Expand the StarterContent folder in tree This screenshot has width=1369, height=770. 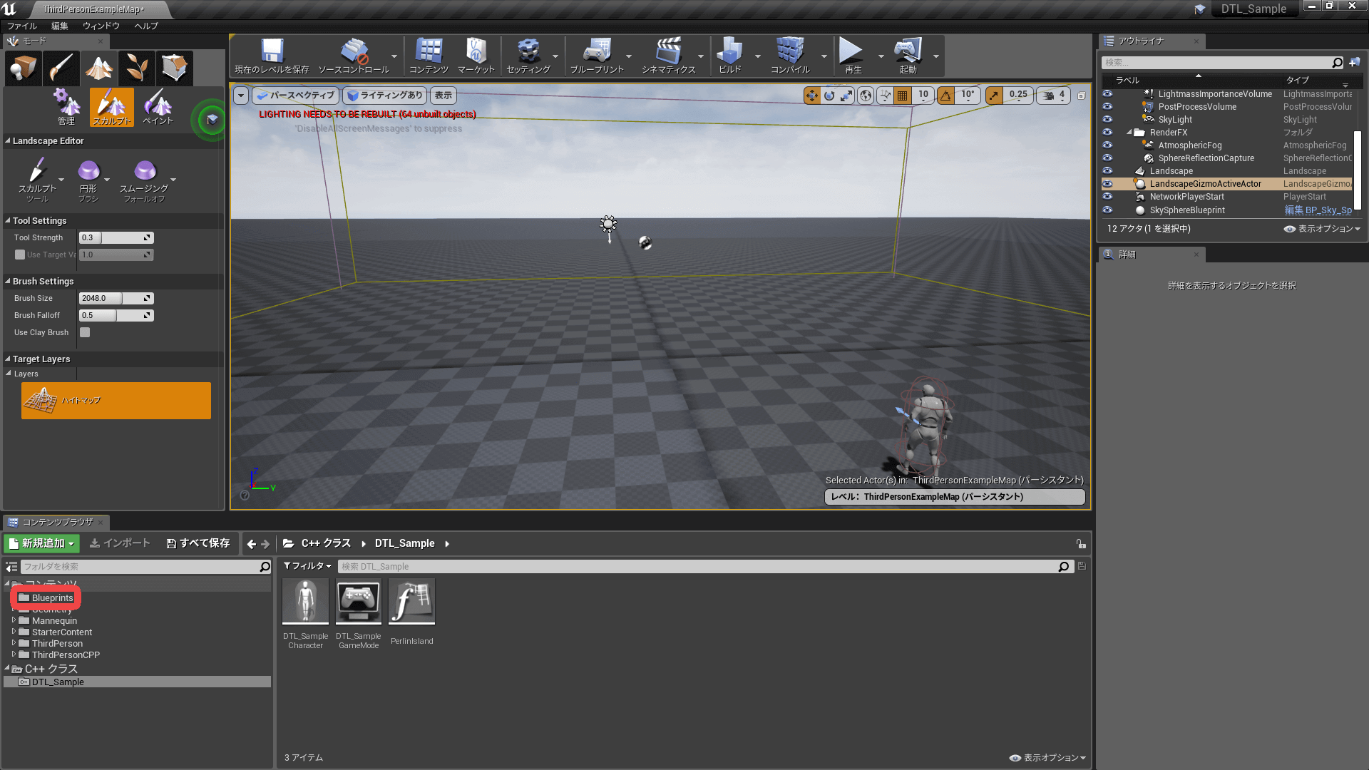click(14, 632)
